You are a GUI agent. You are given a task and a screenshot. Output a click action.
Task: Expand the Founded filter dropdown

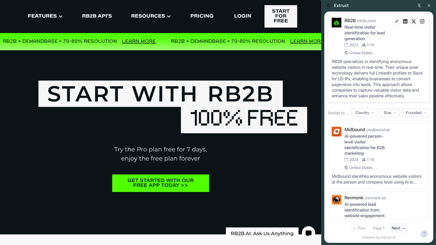(x=416, y=113)
